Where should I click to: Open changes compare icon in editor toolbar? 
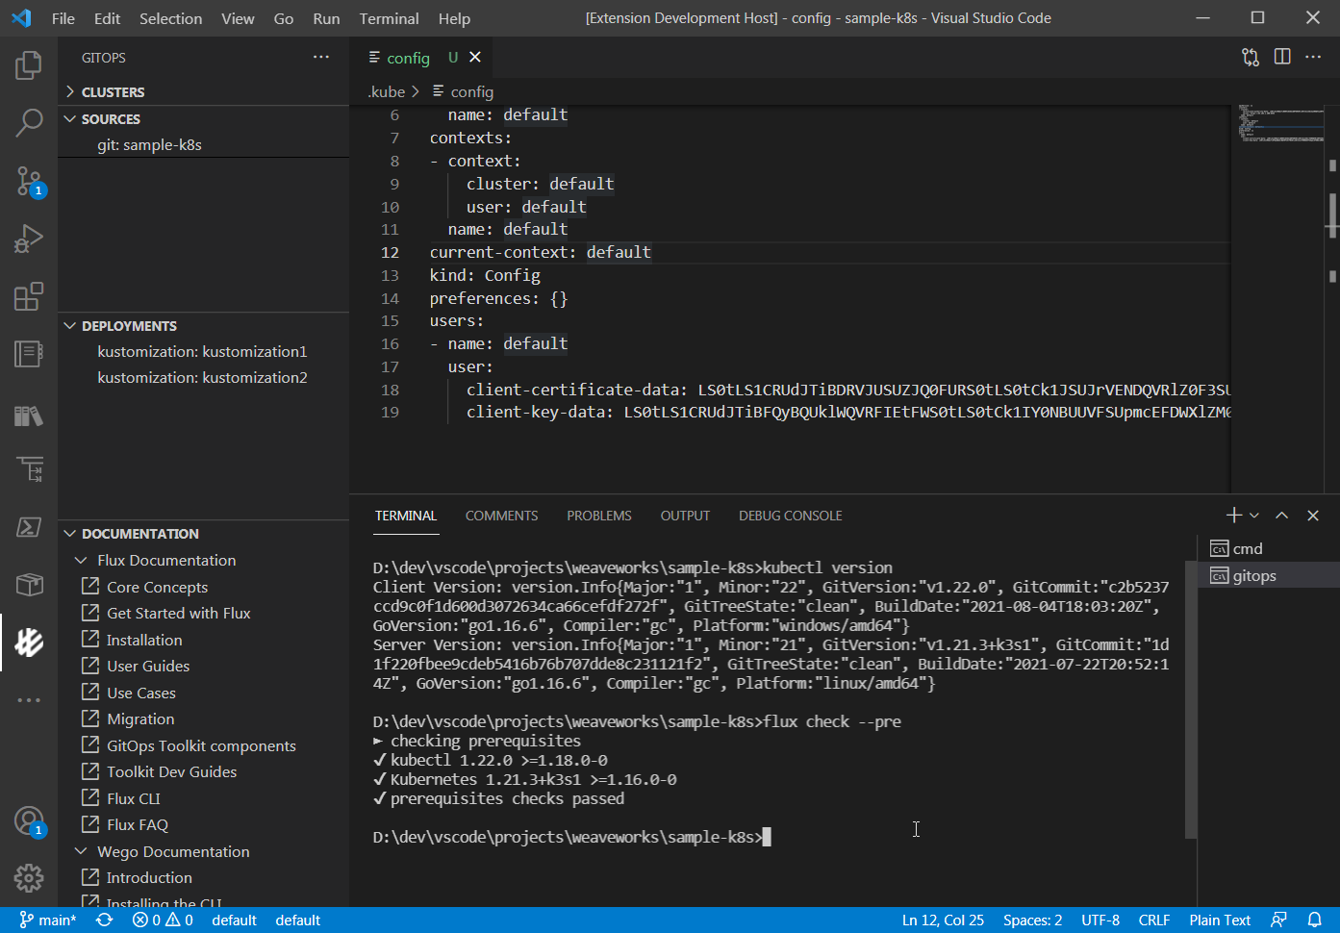pyautogui.click(x=1251, y=58)
